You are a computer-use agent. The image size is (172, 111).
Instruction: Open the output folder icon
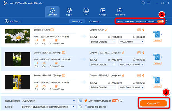click(x=80, y=107)
